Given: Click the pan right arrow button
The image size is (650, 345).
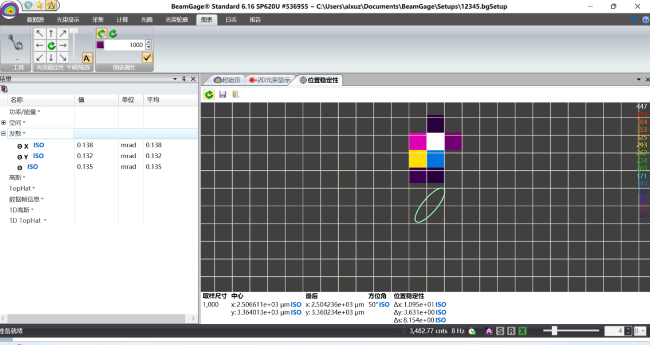Looking at the screenshot, I should (63, 46).
